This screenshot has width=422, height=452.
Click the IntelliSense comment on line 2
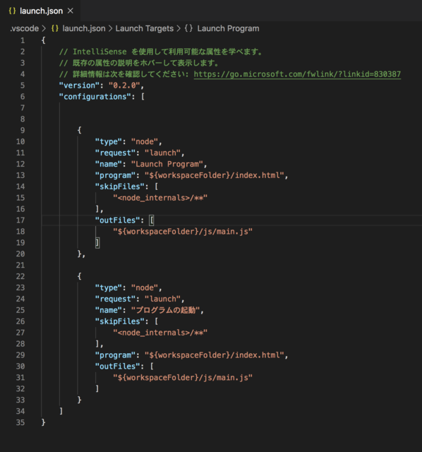click(161, 52)
